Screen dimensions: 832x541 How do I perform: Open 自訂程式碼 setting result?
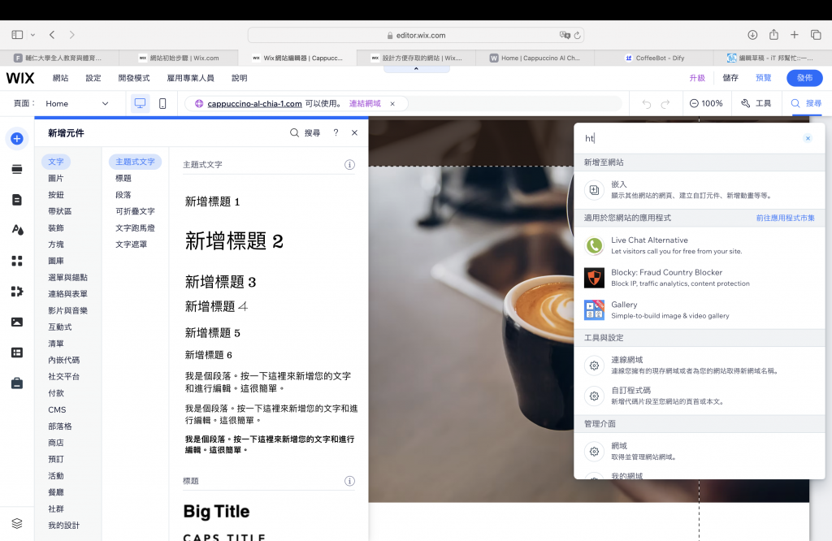click(x=700, y=396)
